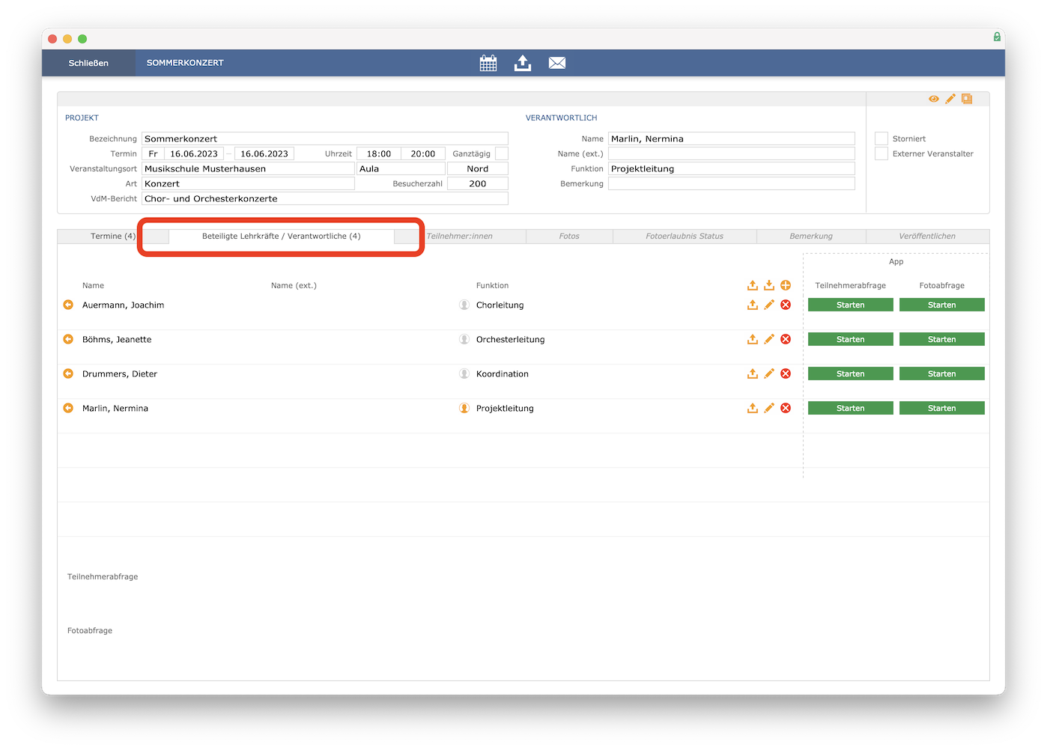
Task: Check the Externer Veranstalter checkbox
Action: pos(881,153)
